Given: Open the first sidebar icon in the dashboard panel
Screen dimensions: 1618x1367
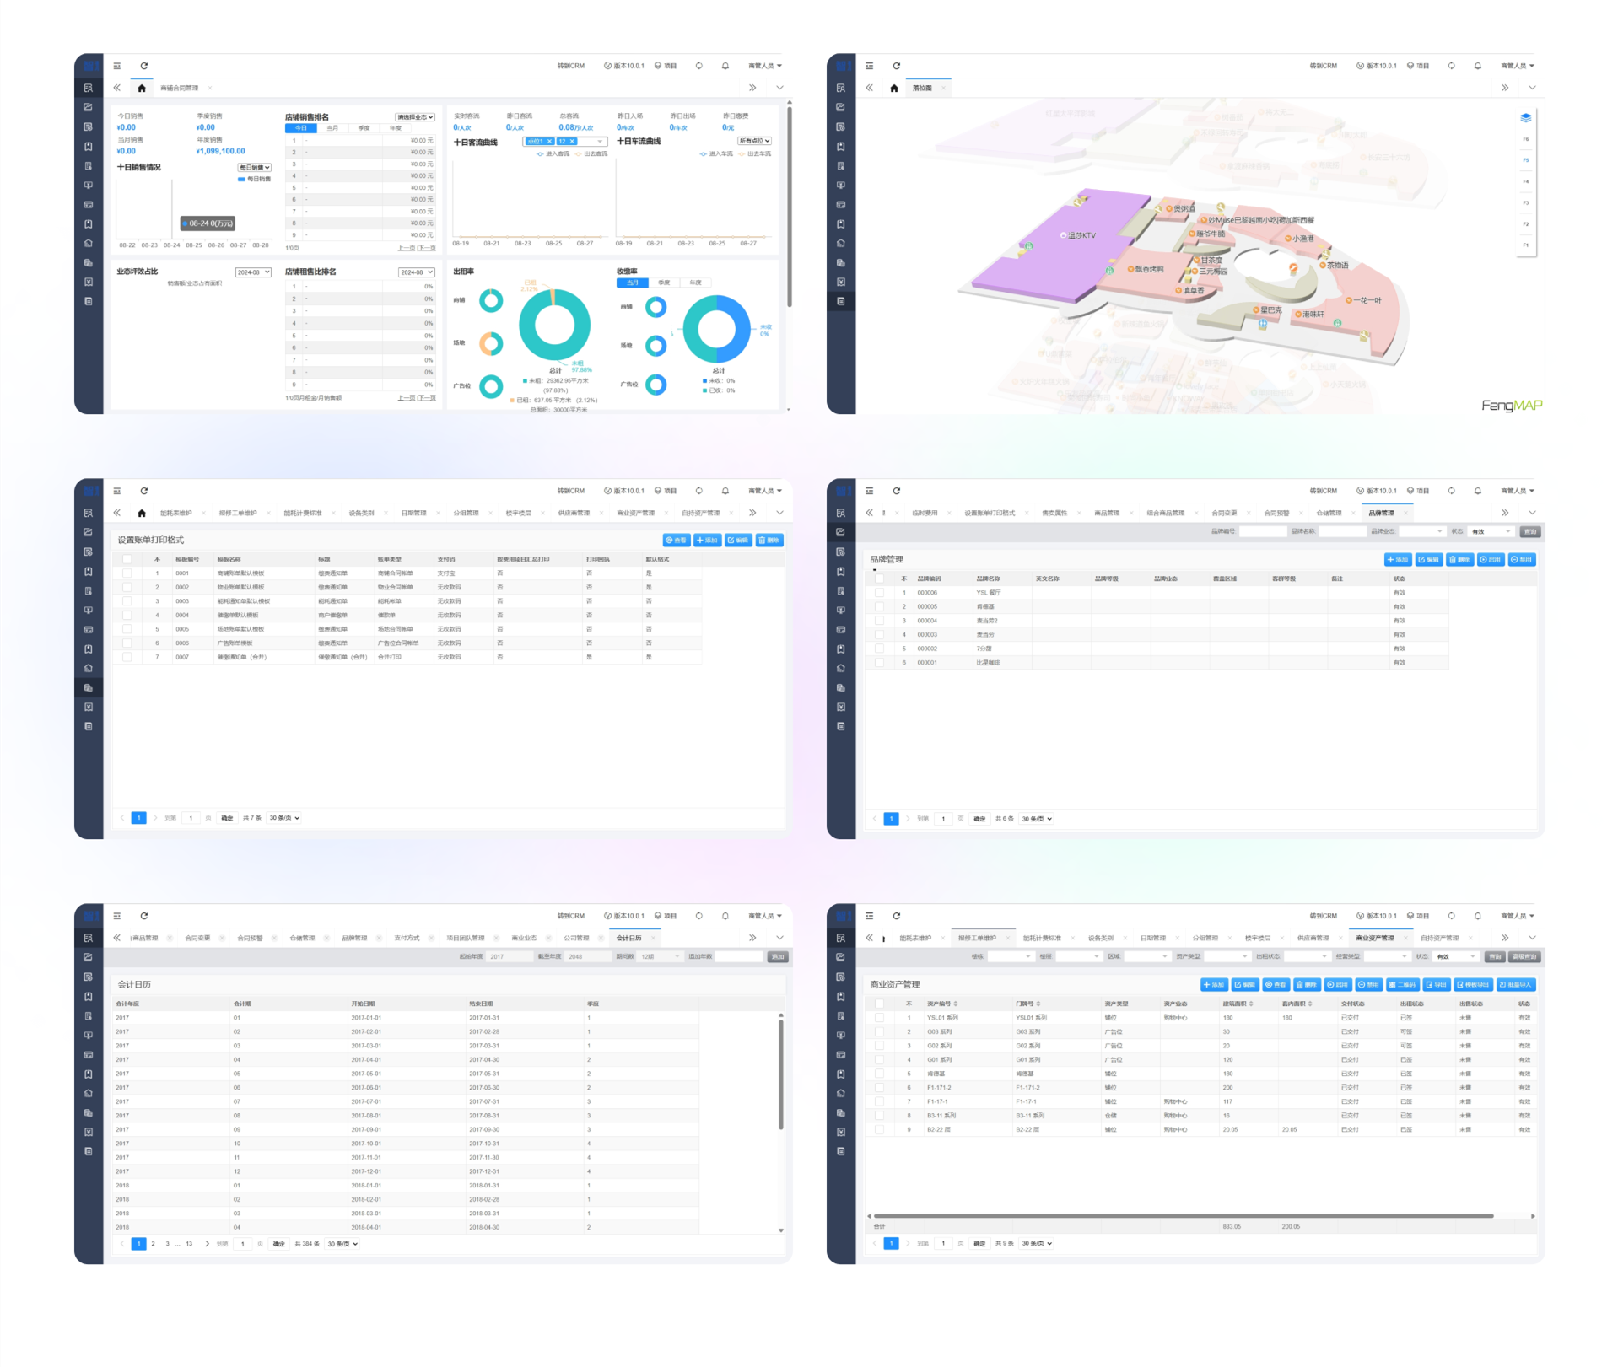Looking at the screenshot, I should click(x=89, y=88).
